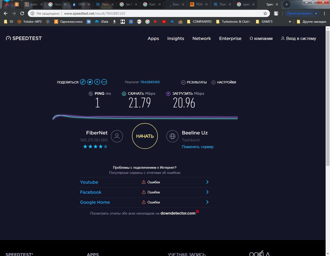Open downdetector.com link
330x256 pixels.
[x=178, y=213]
